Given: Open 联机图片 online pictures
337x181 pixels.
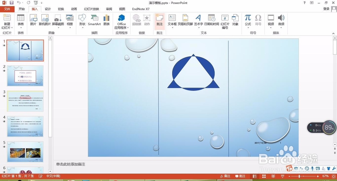Looking at the screenshot, I should (x=45, y=18).
